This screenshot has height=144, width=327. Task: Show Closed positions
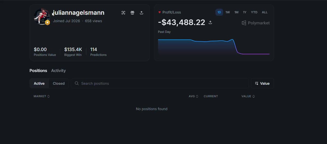[59, 83]
